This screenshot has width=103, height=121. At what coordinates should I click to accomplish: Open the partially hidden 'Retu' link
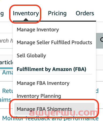coord(8,91)
